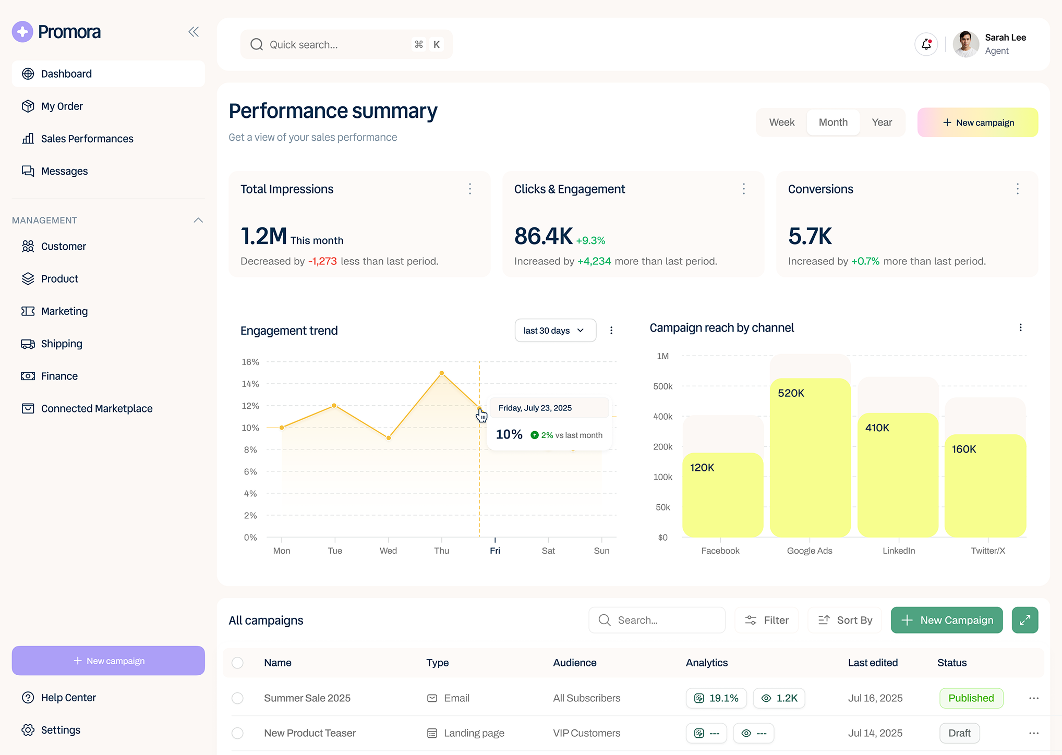Click the expand icon beside New Campaign
1062x755 pixels.
1024,620
